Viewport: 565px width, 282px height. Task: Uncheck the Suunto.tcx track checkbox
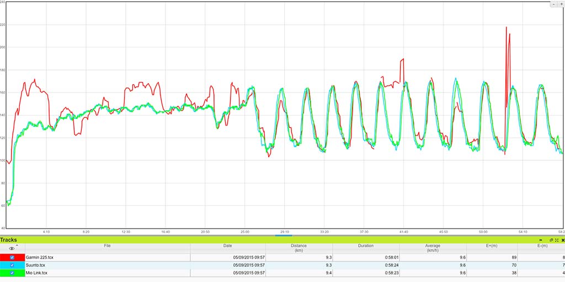pyautogui.click(x=12, y=265)
